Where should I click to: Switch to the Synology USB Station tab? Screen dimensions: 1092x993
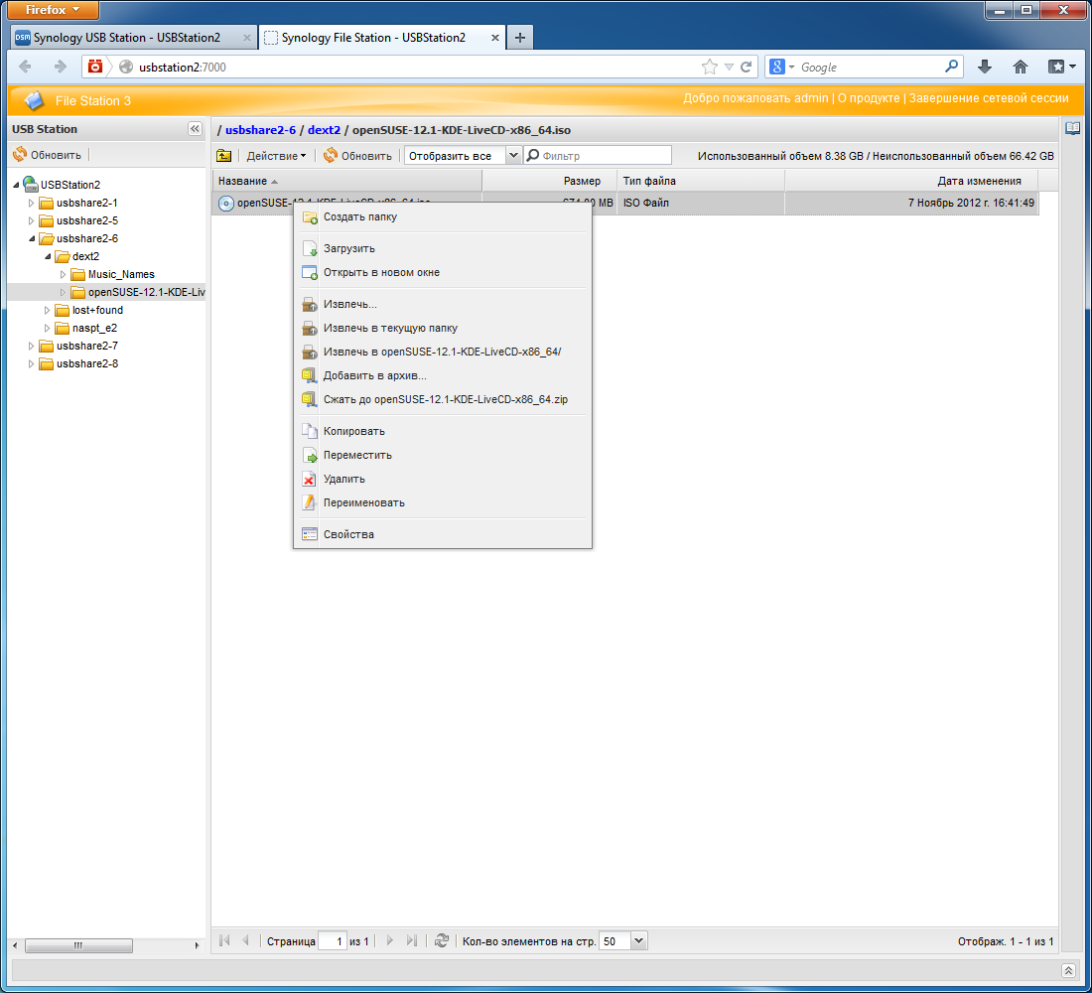[x=132, y=38]
